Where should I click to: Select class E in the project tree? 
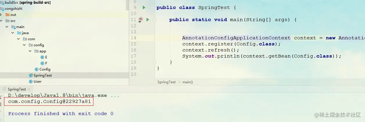click(x=46, y=57)
